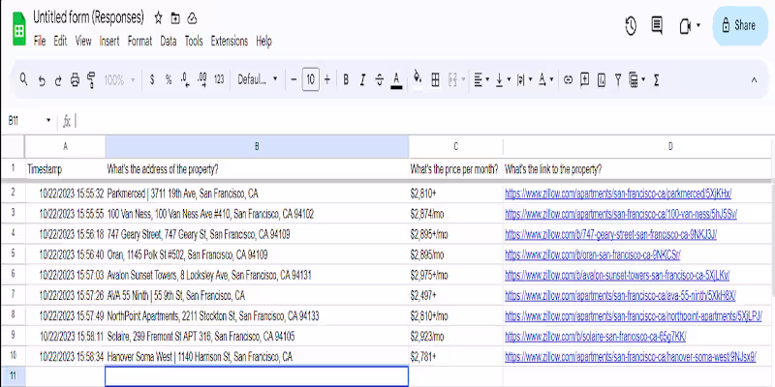
Task: Open the borders tool
Action: coord(435,80)
